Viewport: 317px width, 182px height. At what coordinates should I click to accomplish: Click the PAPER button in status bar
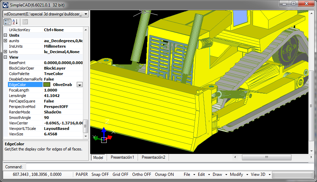pyautogui.click(x=82, y=174)
